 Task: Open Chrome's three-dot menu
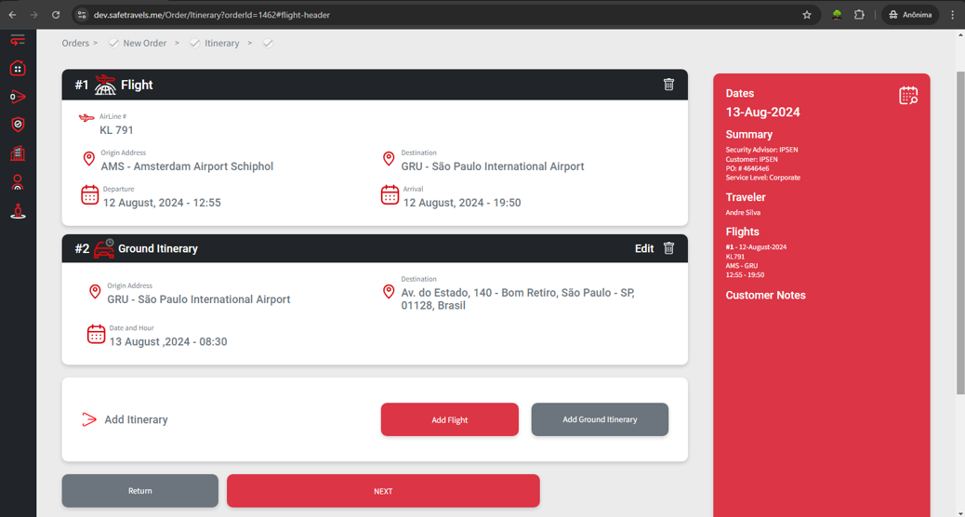(x=952, y=15)
